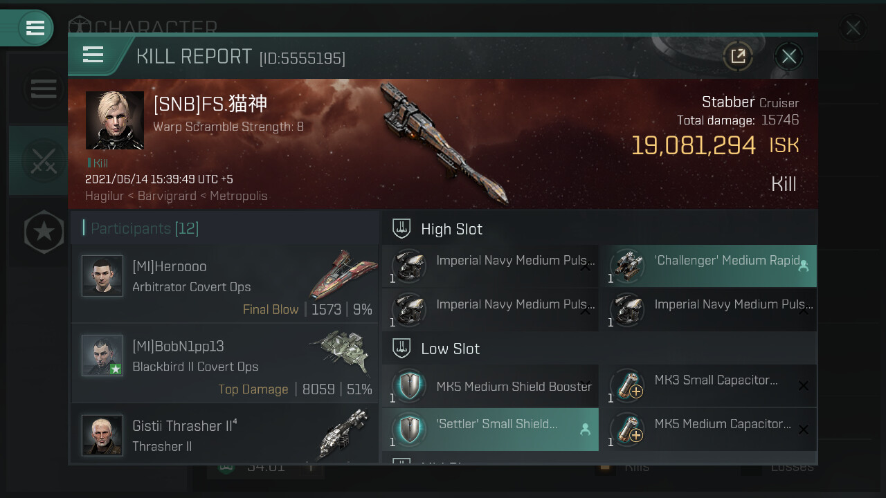Collapse the Low Slot section header
This screenshot has width=886, height=498.
coord(599,349)
